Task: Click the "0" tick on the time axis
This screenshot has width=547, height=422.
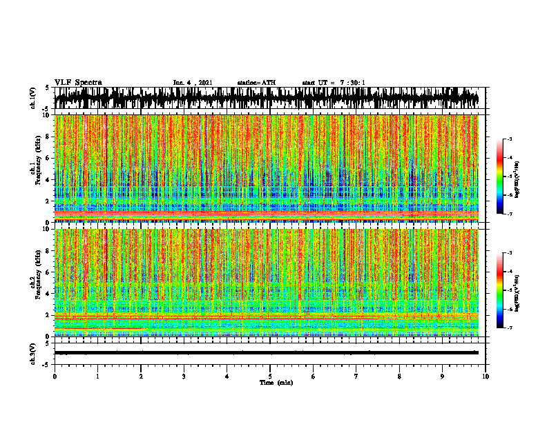Action: [55, 376]
